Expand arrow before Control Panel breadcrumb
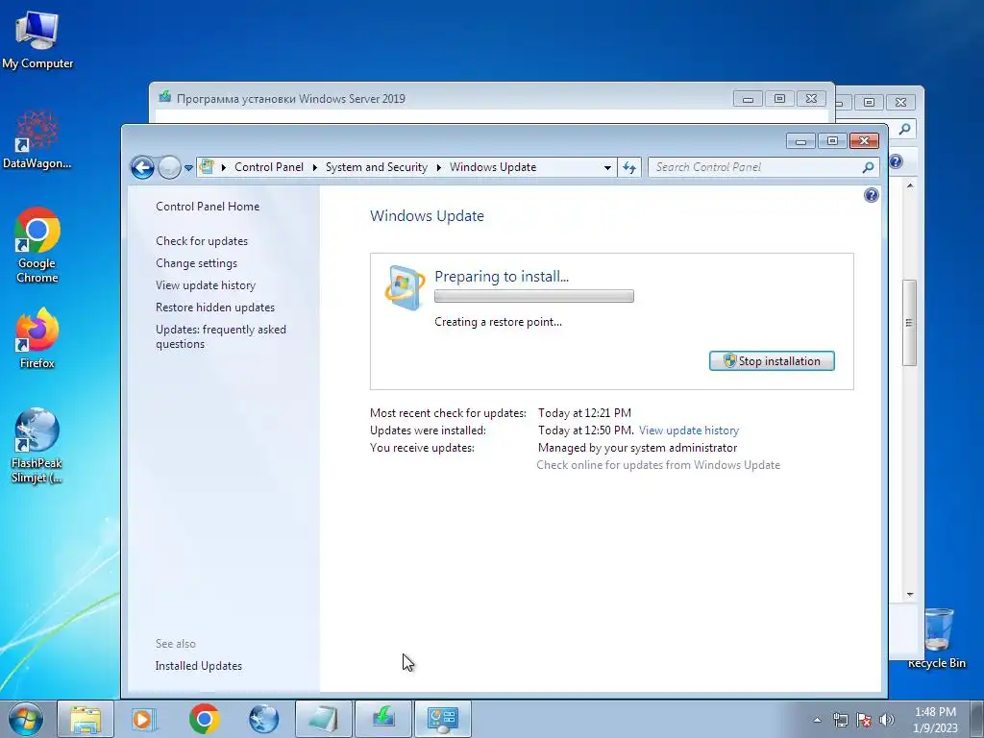The image size is (984, 738). 223,167
